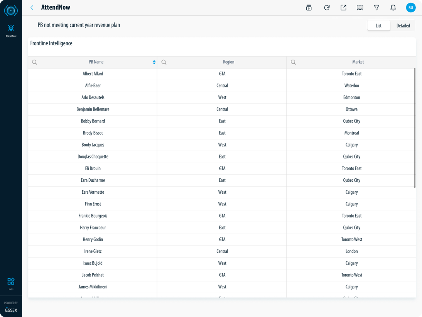Refresh the data using the reload icon
422x317 pixels.
click(x=327, y=8)
